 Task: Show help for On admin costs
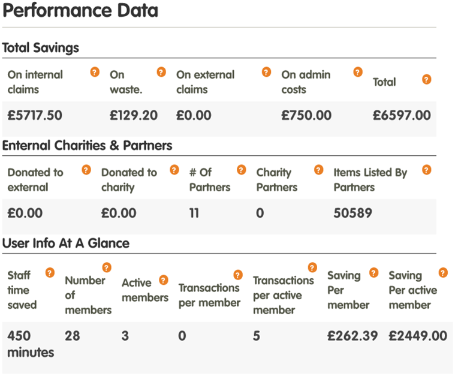tap(358, 72)
